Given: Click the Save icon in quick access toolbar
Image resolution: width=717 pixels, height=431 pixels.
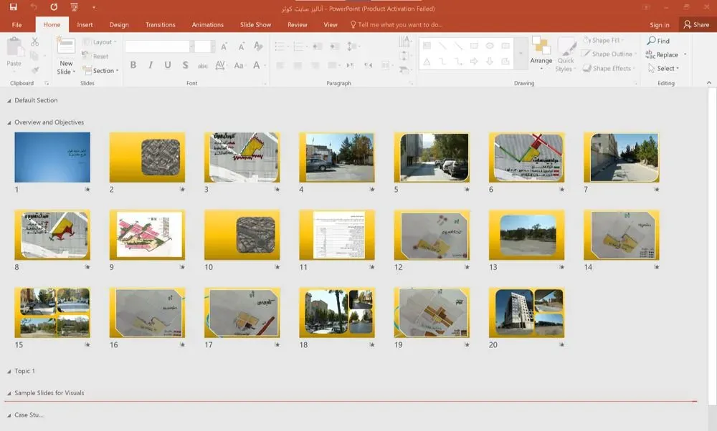Looking at the screenshot, I should tap(14, 8).
